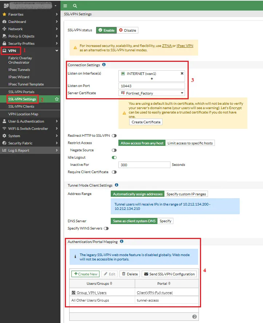Click the Network icon in sidebar
Image resolution: width=263 pixels, height=323 pixels.
pos(4,29)
